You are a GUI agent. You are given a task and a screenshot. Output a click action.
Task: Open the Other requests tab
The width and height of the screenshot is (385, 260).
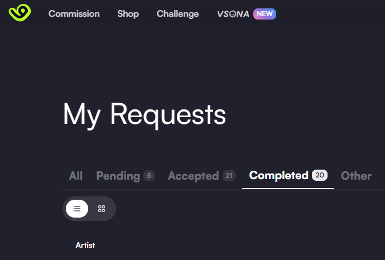pyautogui.click(x=356, y=176)
